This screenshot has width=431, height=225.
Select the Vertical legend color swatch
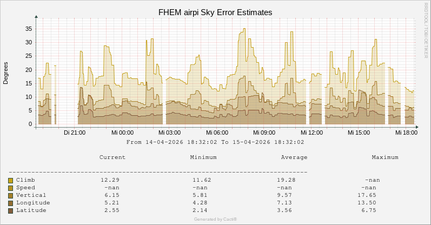click(10, 195)
